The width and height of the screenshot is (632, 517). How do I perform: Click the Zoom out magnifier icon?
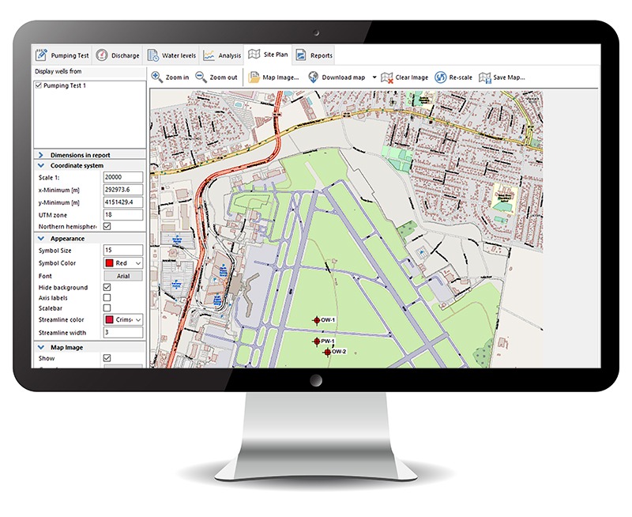(202, 77)
